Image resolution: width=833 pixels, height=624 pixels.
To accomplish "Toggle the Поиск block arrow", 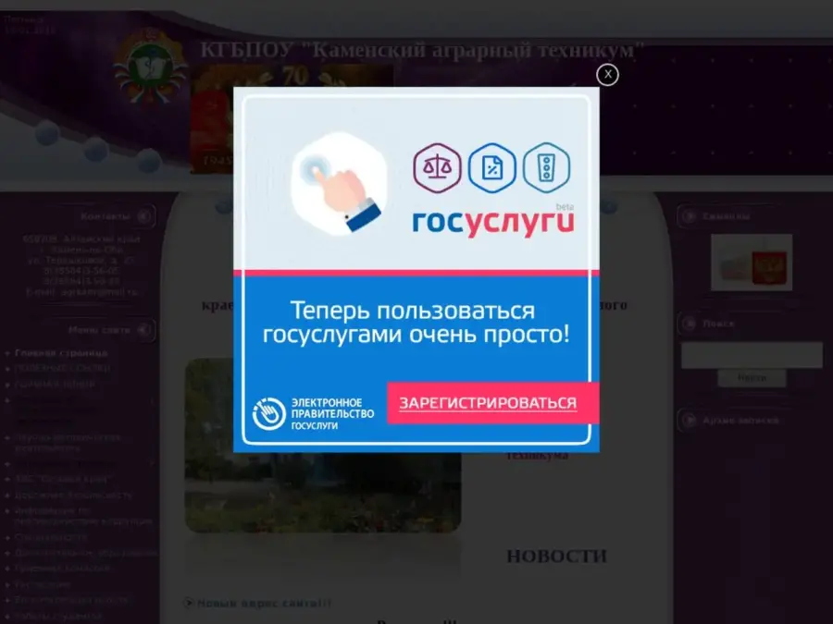I will (690, 324).
